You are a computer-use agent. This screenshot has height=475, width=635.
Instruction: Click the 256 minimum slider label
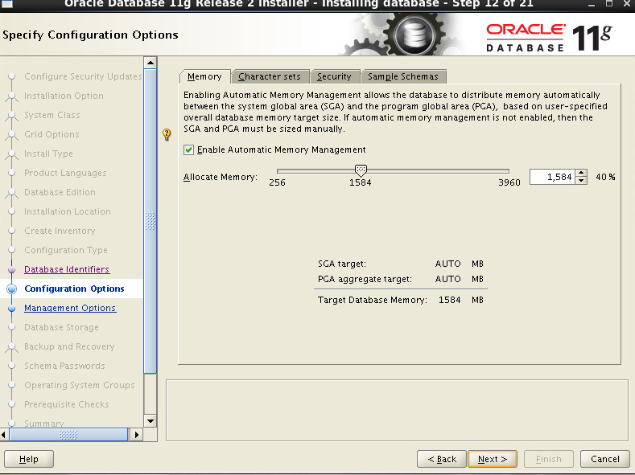point(277,182)
